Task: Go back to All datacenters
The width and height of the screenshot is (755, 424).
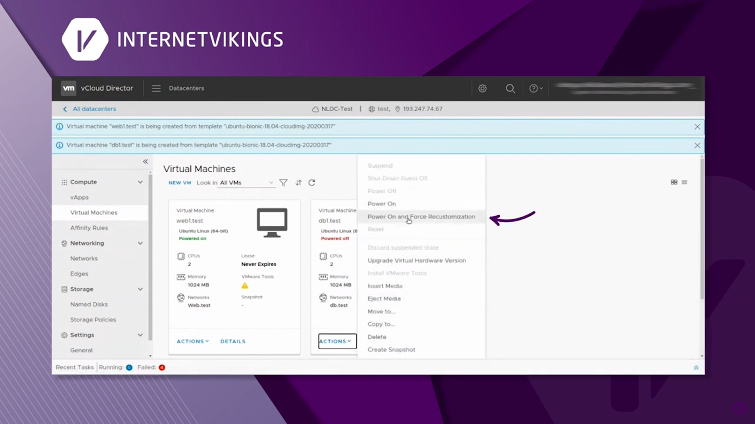Action: click(x=90, y=109)
